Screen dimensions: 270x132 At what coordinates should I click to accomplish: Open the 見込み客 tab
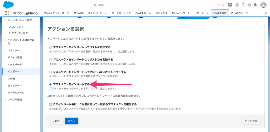click(79, 13)
